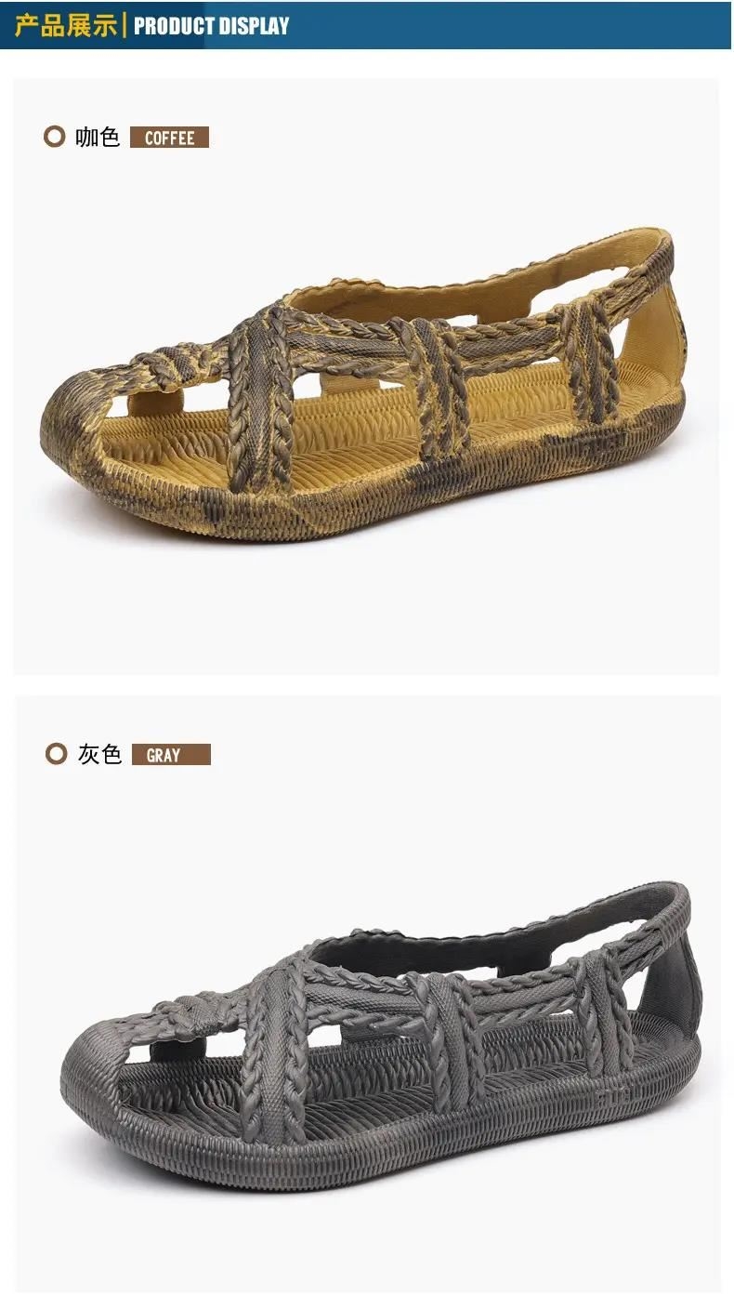Click the divider line in the header
Screen dimensions: 734x1309
click(125, 25)
